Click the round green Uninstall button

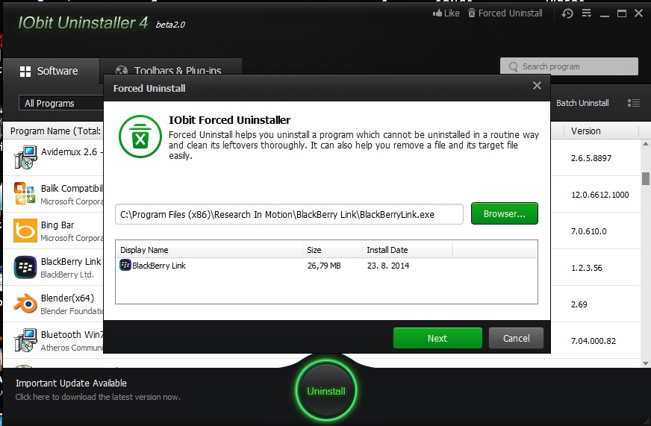pos(326,391)
